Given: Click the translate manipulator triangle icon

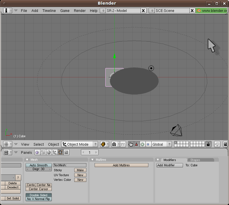Looking at the screenshot, I should coord(136,144).
